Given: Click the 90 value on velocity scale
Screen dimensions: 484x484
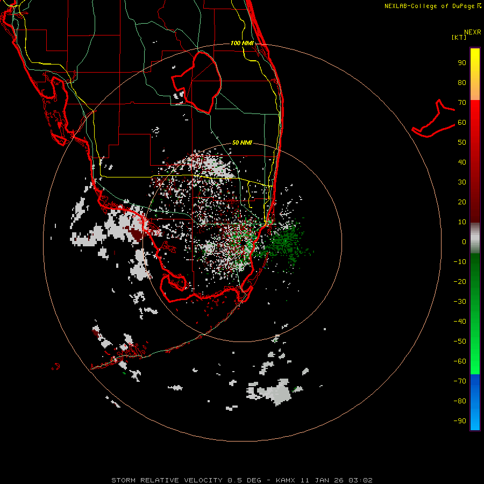Looking at the screenshot, I should click(x=462, y=63).
